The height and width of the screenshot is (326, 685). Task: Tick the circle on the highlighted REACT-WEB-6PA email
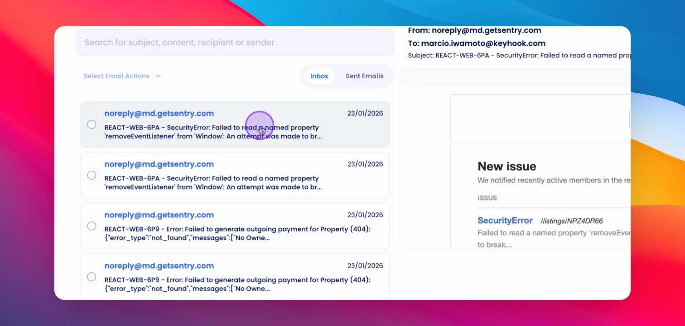92,124
